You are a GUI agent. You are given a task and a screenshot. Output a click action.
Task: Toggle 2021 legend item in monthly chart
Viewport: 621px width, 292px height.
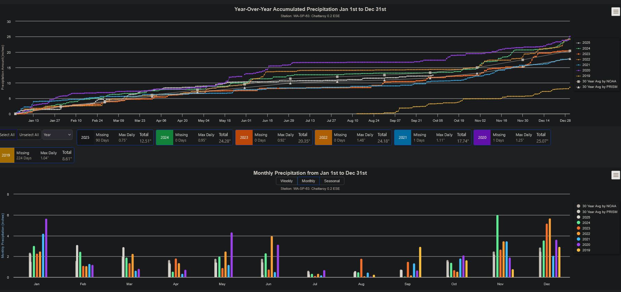point(586,239)
